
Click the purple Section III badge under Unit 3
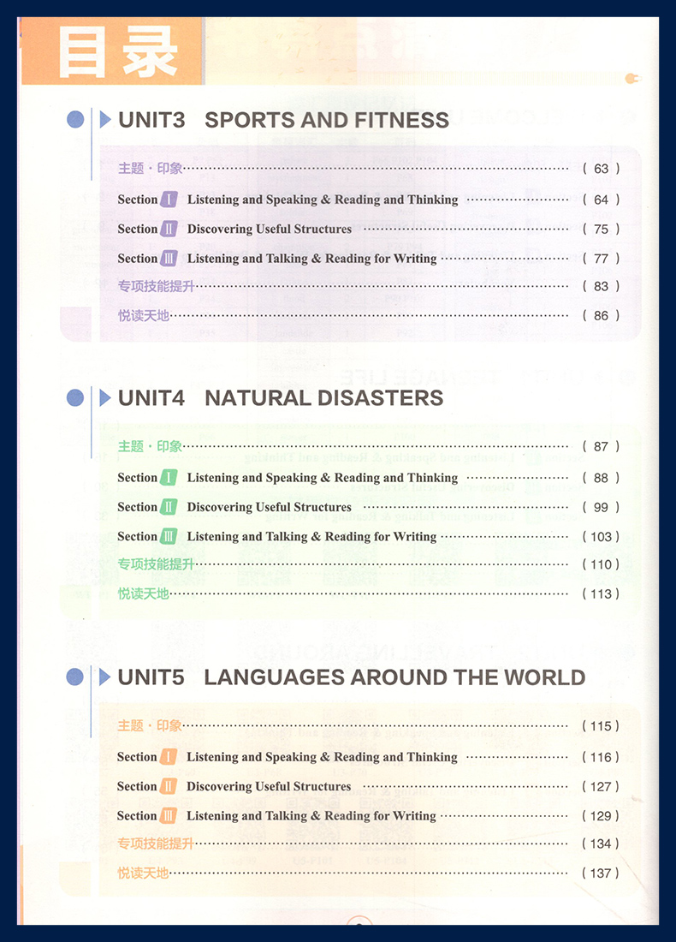(169, 259)
